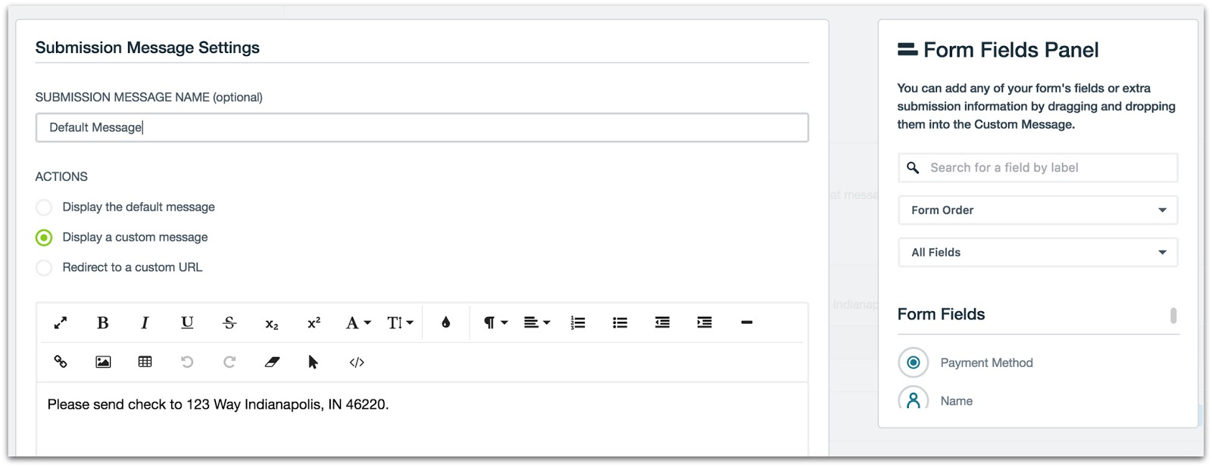Open the Form Order dropdown
Image resolution: width=1212 pixels, height=467 pixels.
point(1038,210)
